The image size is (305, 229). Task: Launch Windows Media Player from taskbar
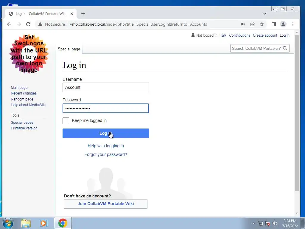click(x=44, y=223)
